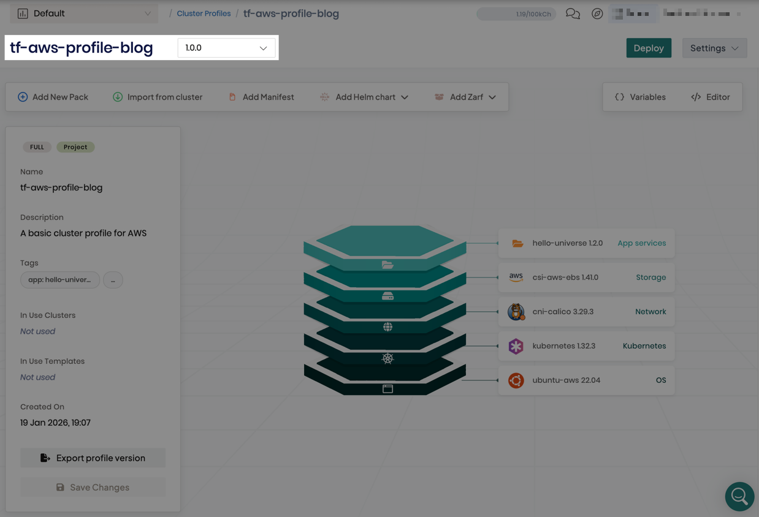This screenshot has width=759, height=517.
Task: Switch to the Editor code icon
Action: coord(696,97)
